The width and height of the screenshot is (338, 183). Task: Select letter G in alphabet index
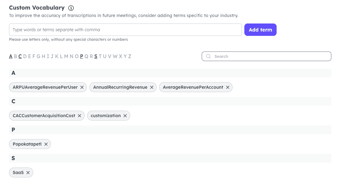click(38, 56)
